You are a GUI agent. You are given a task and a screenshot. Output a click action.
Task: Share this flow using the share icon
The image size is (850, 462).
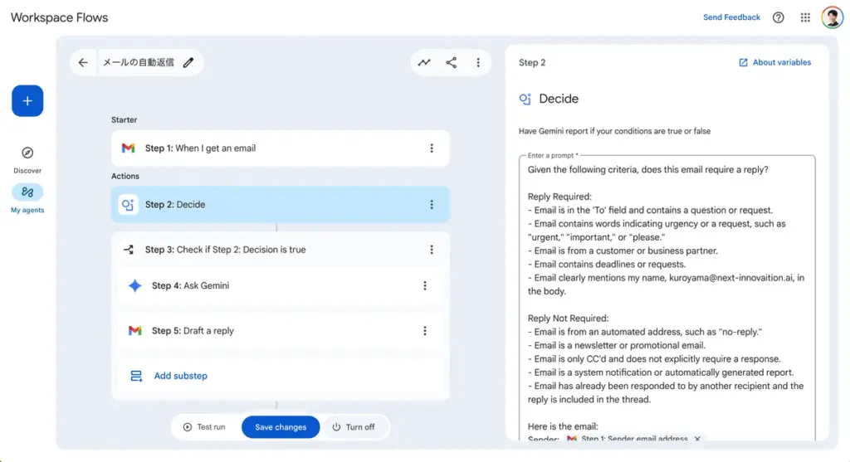tap(451, 63)
